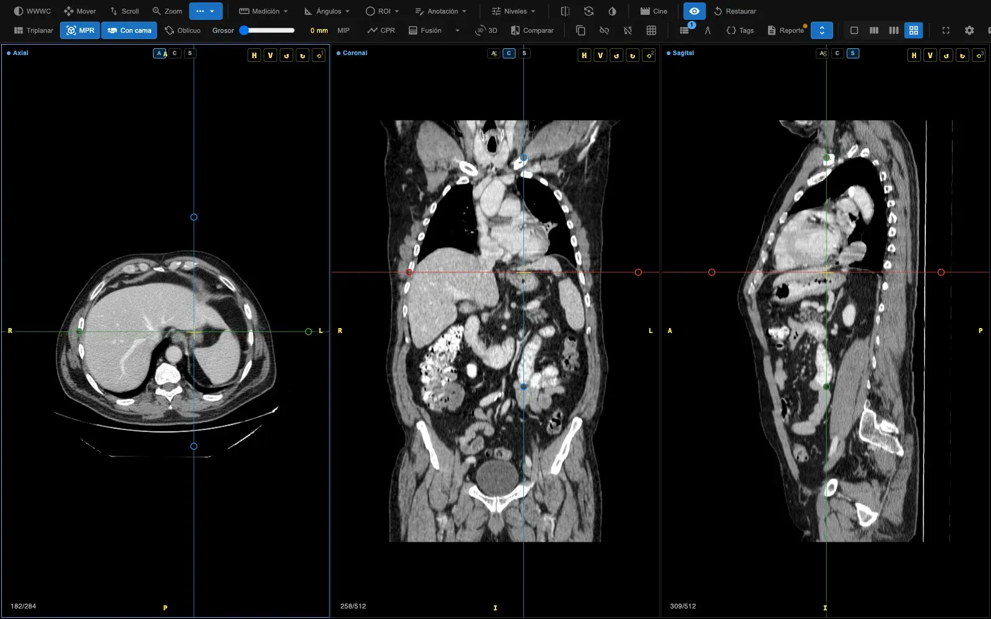
Task: Switch Coronal viewport to S orientation
Action: point(525,53)
